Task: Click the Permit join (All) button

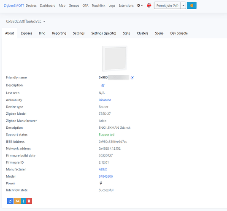Action: point(168,5)
